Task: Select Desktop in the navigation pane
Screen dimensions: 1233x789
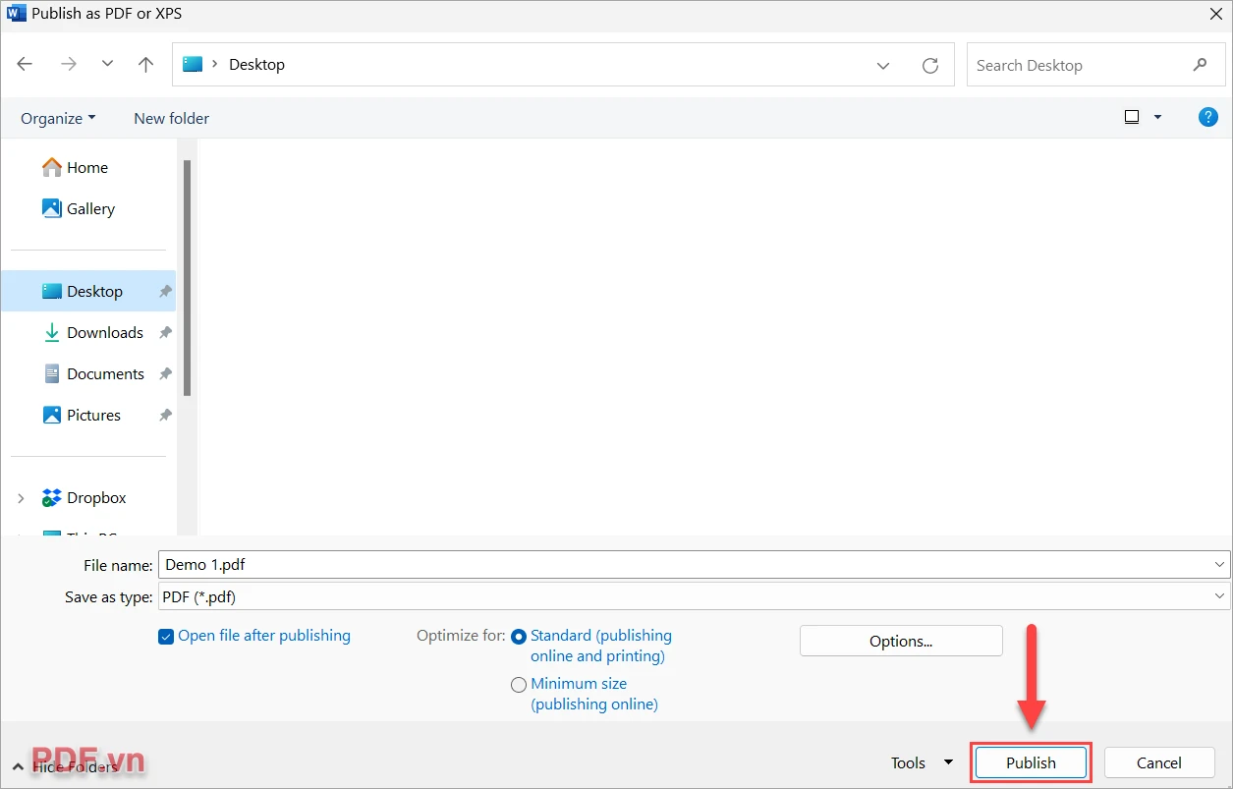Action: tap(88, 292)
